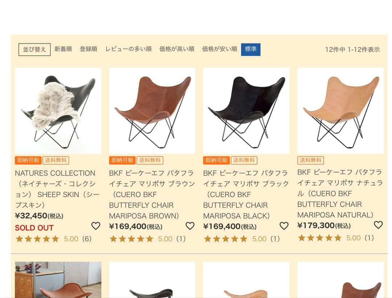Open MARIPOSA NATURAL butterfly chair title link

(340, 193)
